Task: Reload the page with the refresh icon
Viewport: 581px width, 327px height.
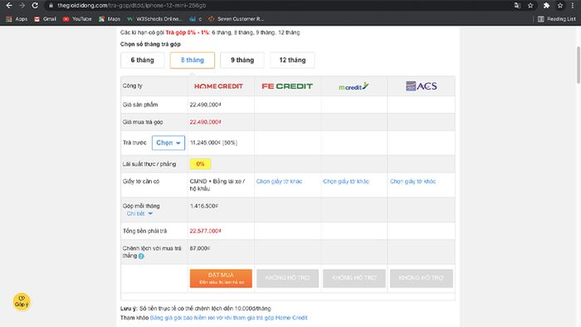Action: pyautogui.click(x=35, y=6)
